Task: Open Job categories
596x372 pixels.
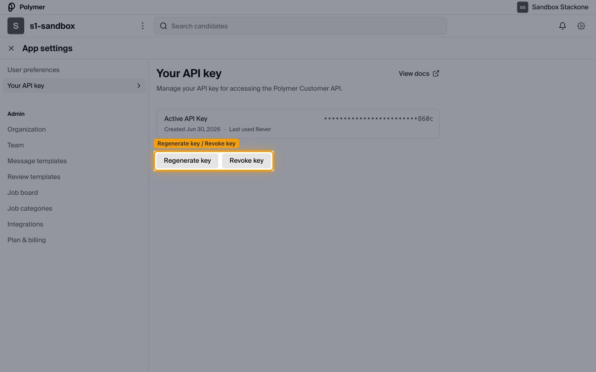Action: coord(30,208)
